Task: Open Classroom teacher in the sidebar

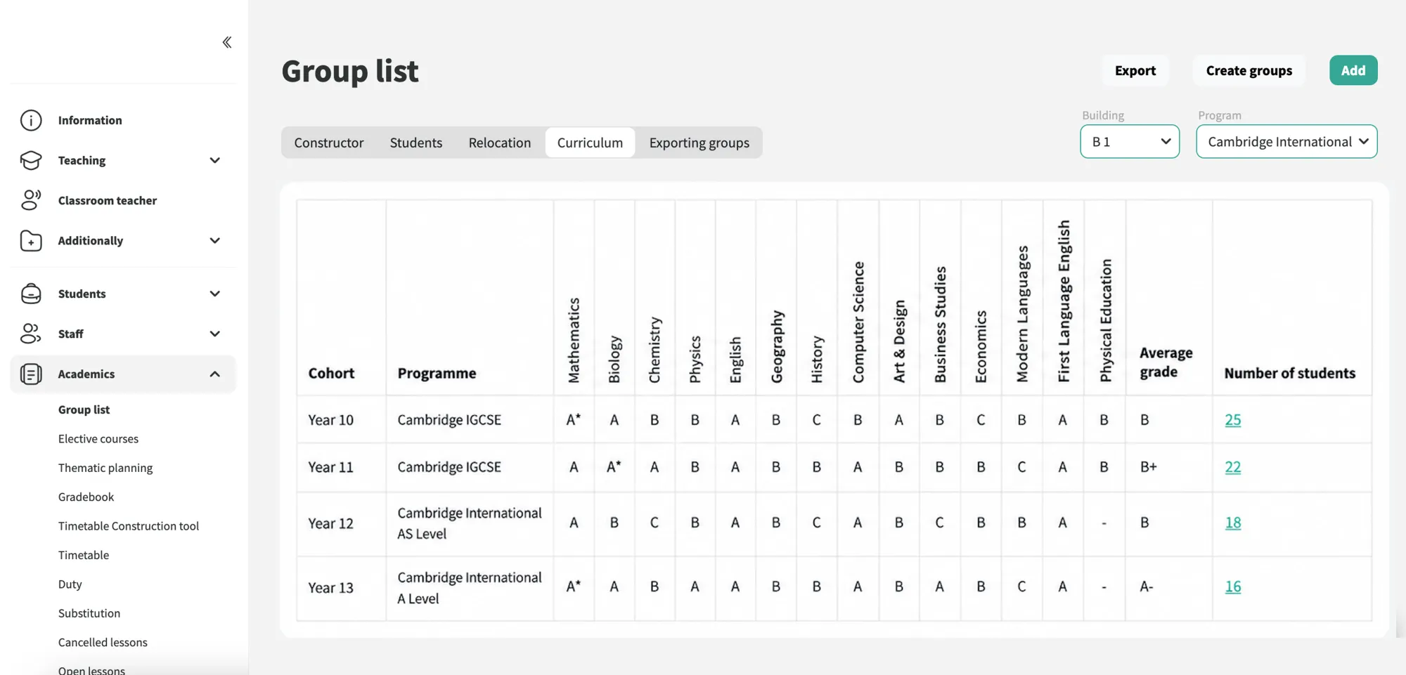Action: pos(108,200)
